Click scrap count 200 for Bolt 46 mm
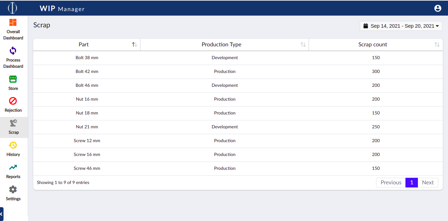448x221 pixels. [x=376, y=85]
